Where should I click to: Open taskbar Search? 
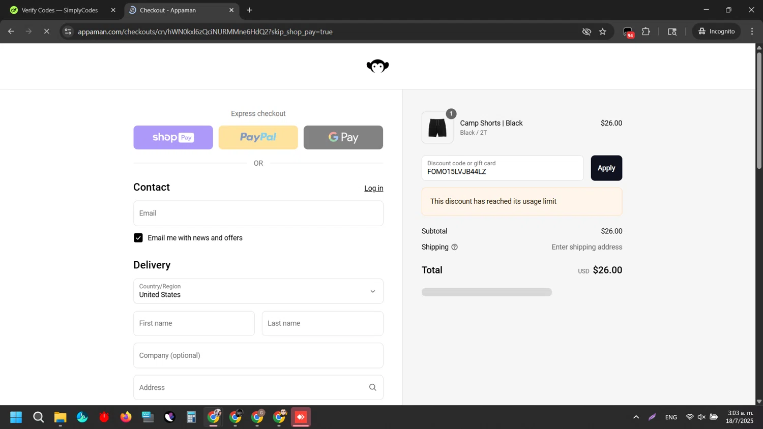pyautogui.click(x=38, y=417)
